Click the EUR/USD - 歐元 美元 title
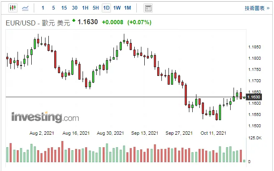This screenshot has width=274, height=171. (x=38, y=23)
